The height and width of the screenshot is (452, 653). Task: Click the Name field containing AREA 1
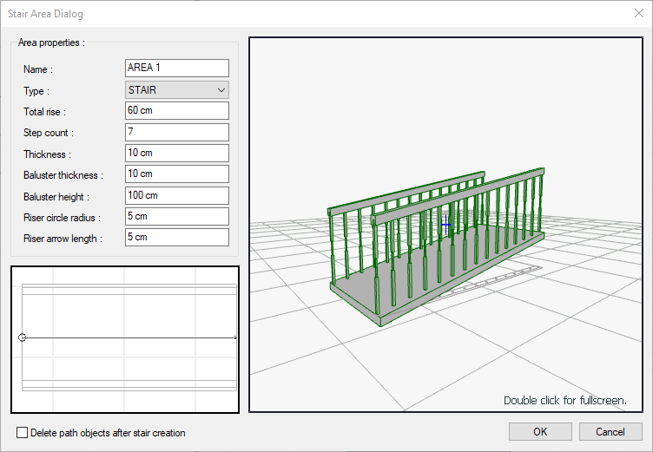(x=176, y=69)
